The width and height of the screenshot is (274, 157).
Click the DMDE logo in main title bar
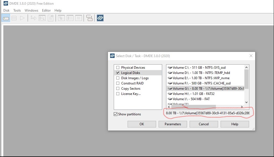(x=6, y=3)
